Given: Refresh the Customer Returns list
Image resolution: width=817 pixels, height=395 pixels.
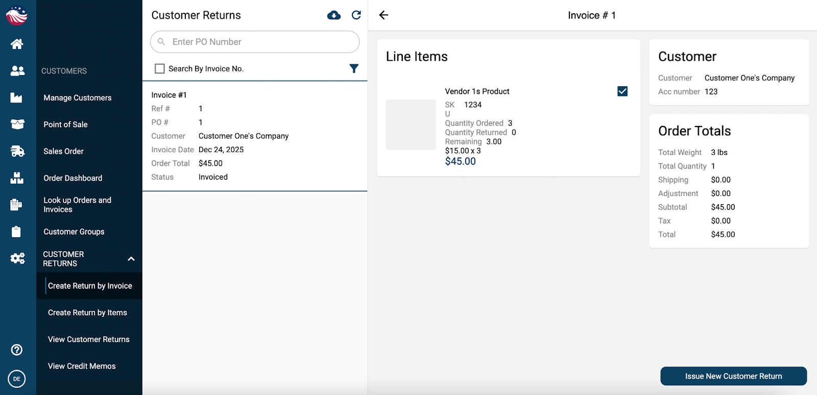Looking at the screenshot, I should (356, 15).
